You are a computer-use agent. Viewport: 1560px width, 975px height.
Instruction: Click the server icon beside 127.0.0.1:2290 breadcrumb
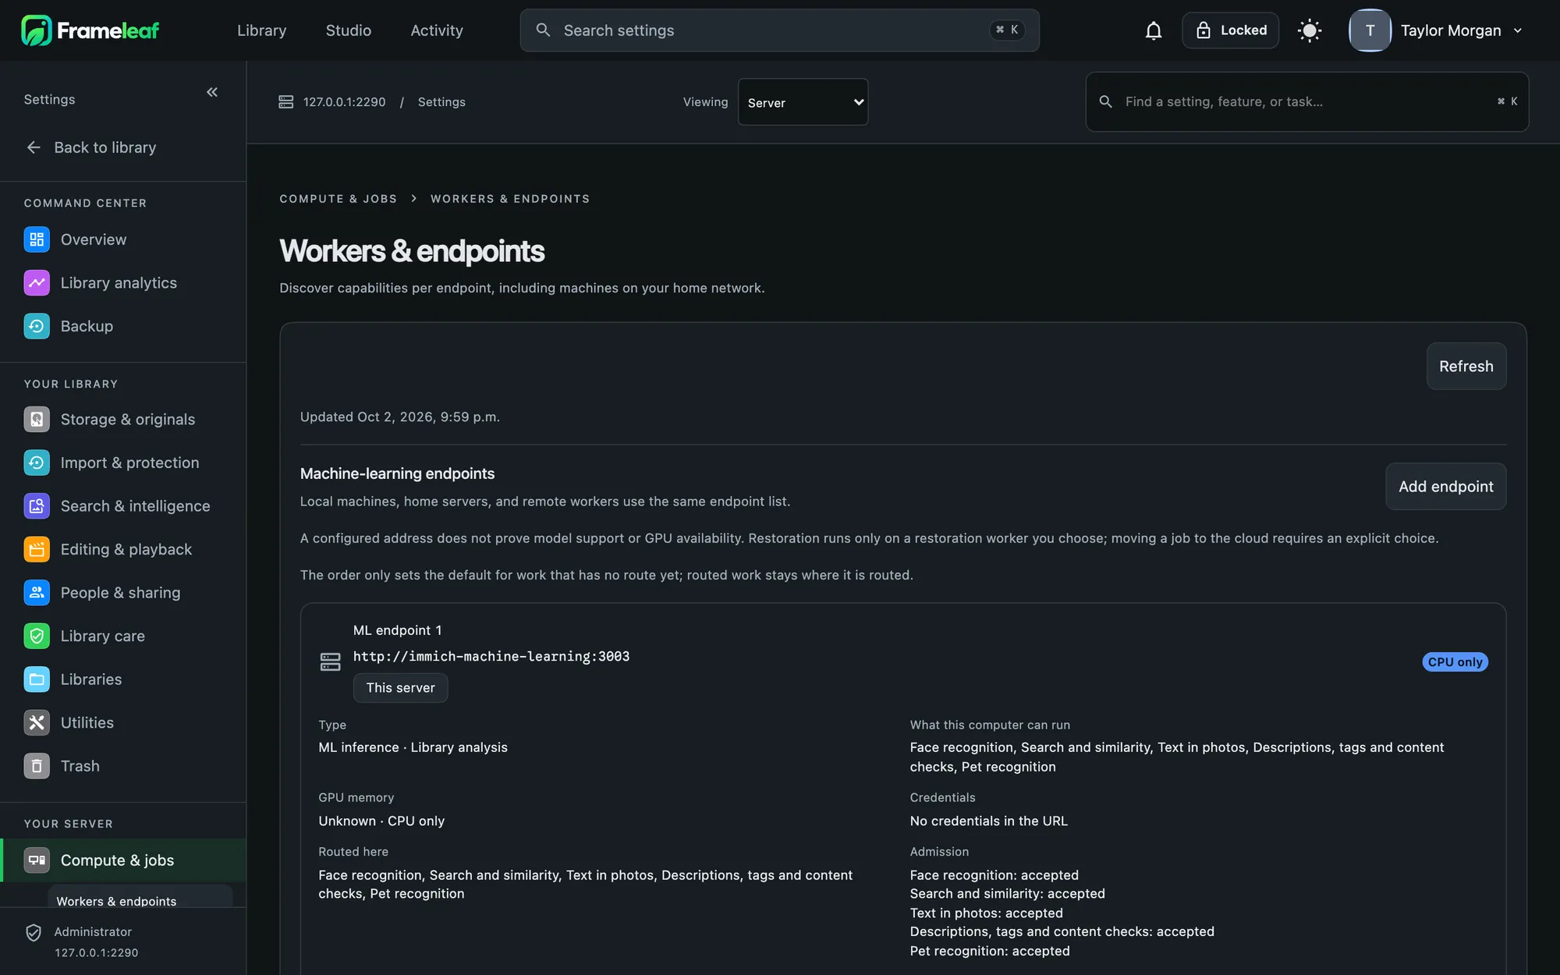pyautogui.click(x=286, y=102)
